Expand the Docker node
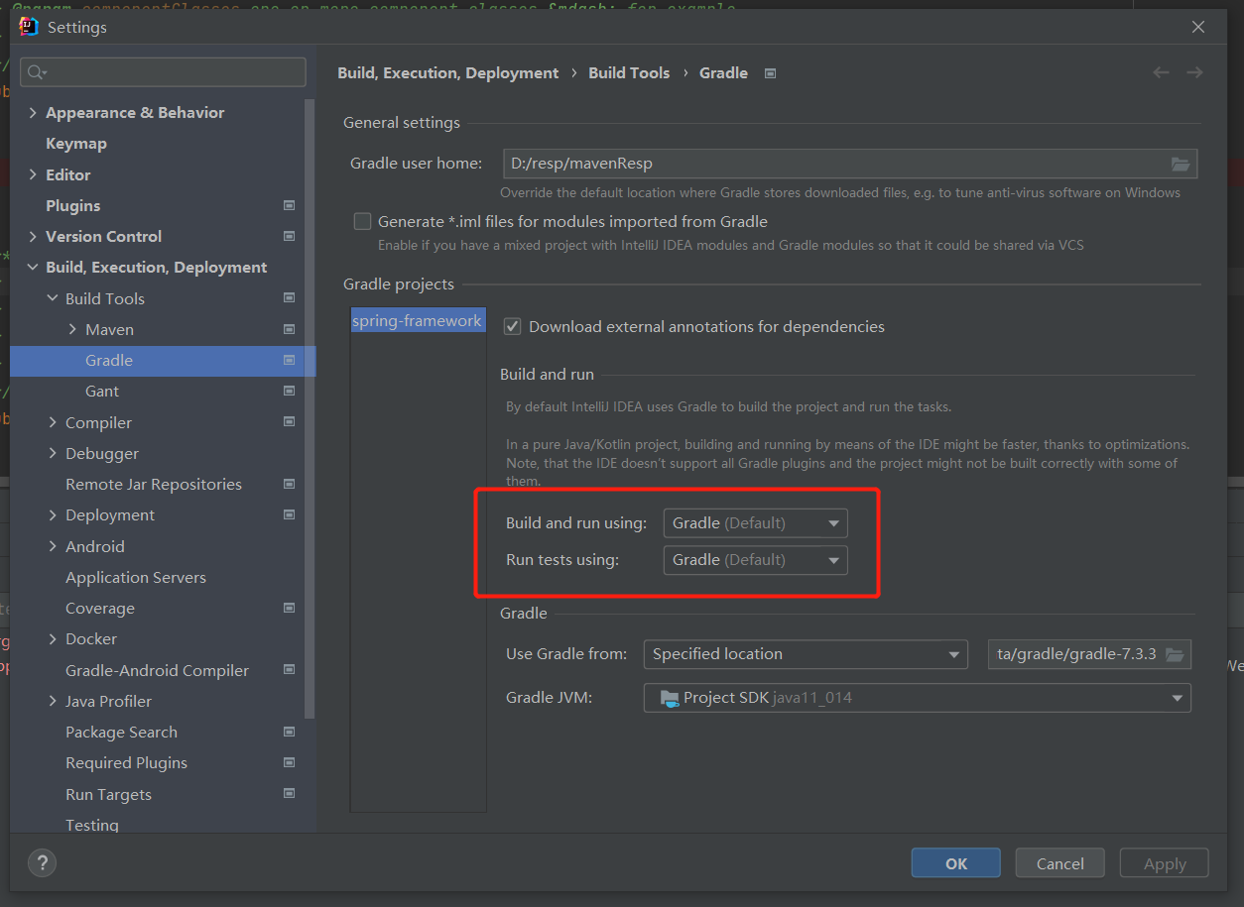This screenshot has width=1244, height=907. click(x=53, y=639)
